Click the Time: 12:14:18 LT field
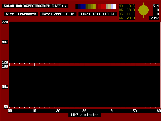 tap(98, 14)
